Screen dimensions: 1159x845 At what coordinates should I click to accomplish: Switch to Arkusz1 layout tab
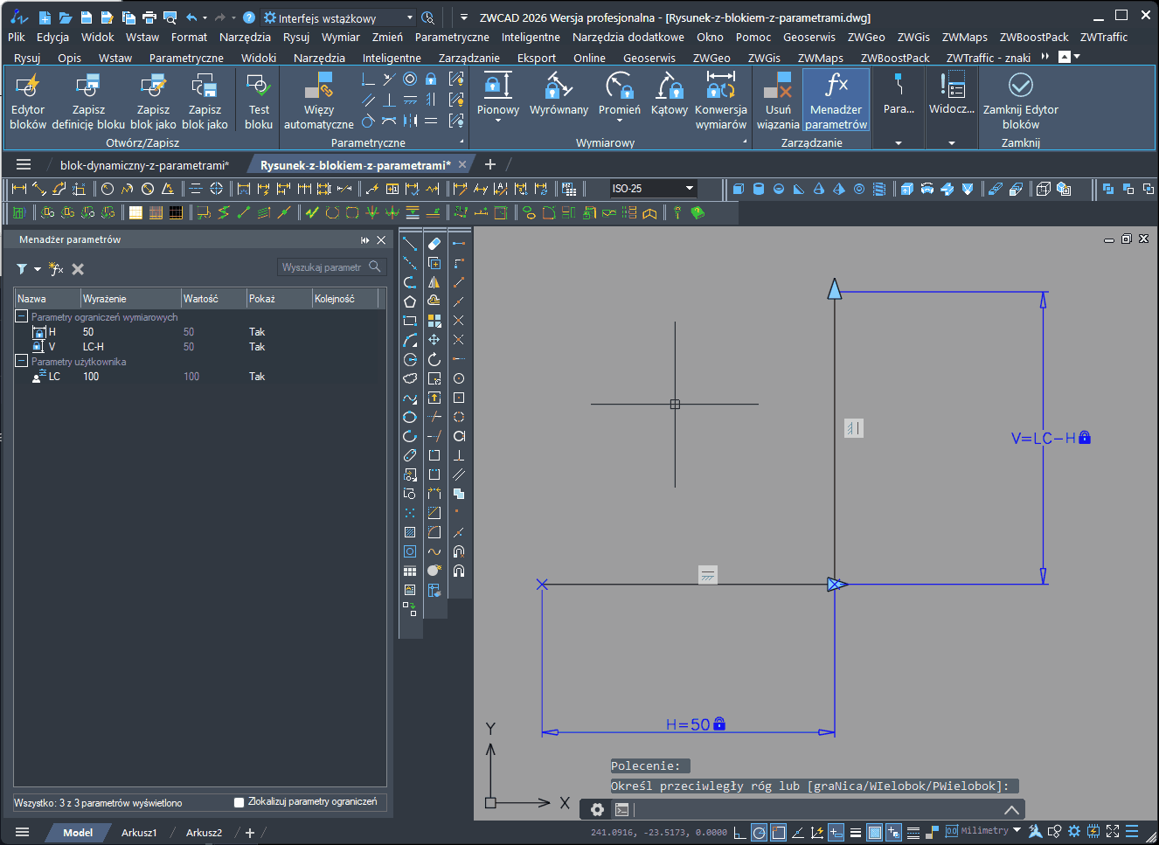[x=139, y=833]
